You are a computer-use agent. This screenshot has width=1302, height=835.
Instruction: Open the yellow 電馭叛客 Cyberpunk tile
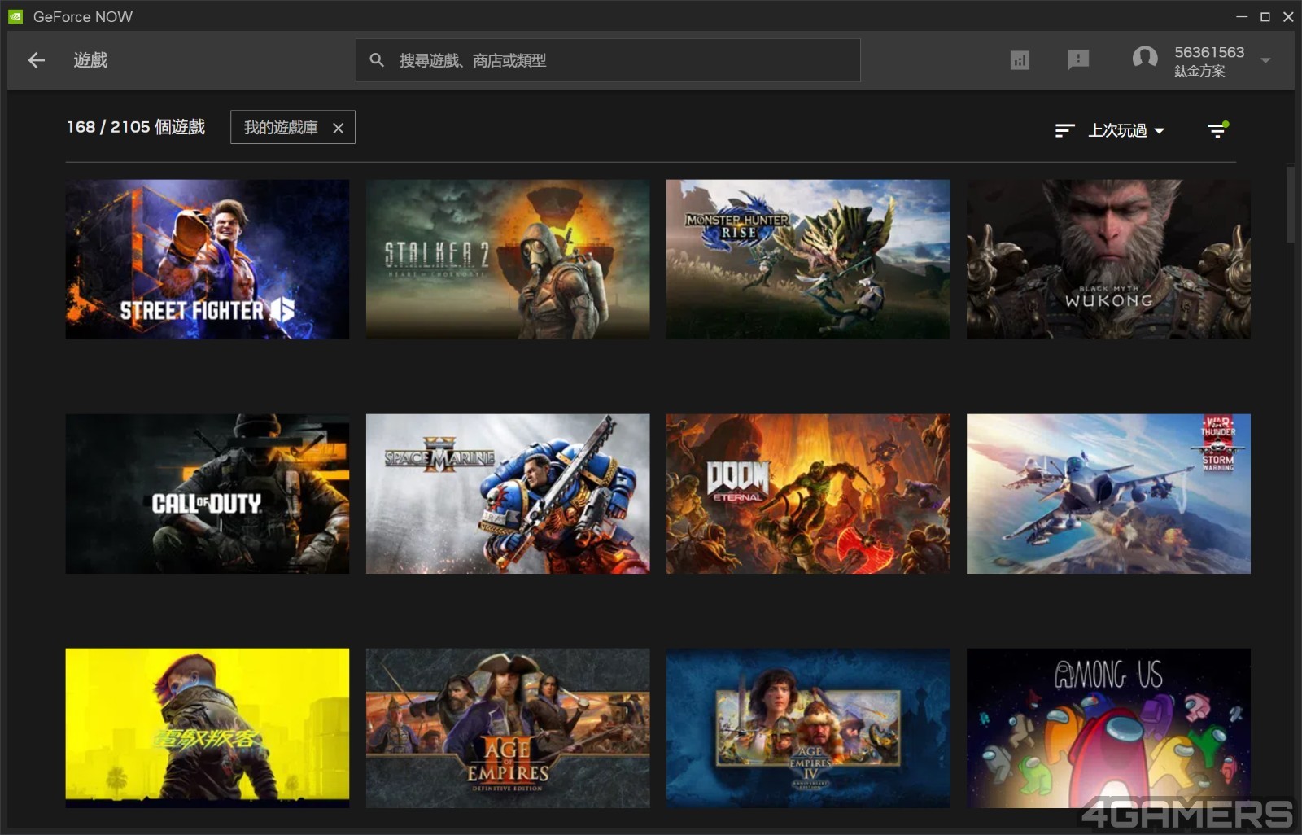click(x=208, y=728)
